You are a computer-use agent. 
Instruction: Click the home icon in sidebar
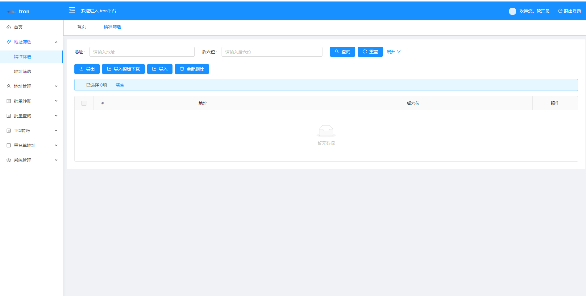9,27
